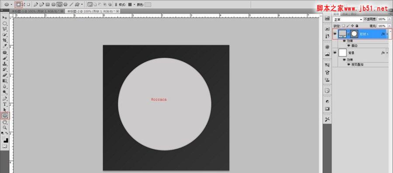393x173 pixels.
Task: Select the Hand tool
Action: (x=4, y=122)
